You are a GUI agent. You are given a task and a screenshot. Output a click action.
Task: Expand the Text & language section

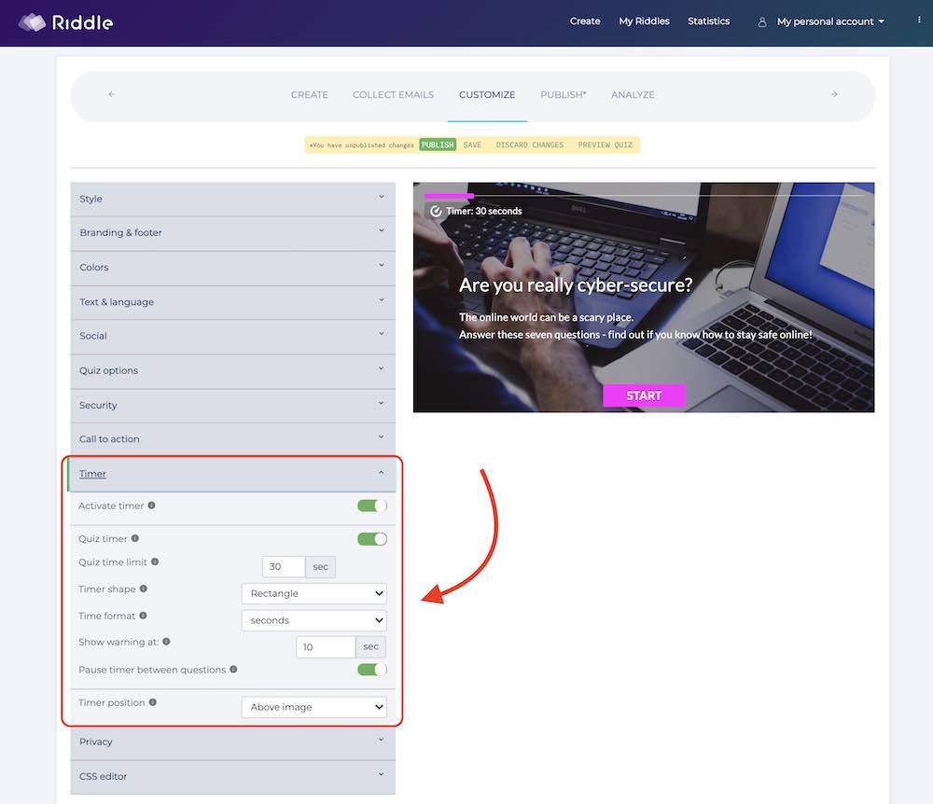click(x=232, y=302)
